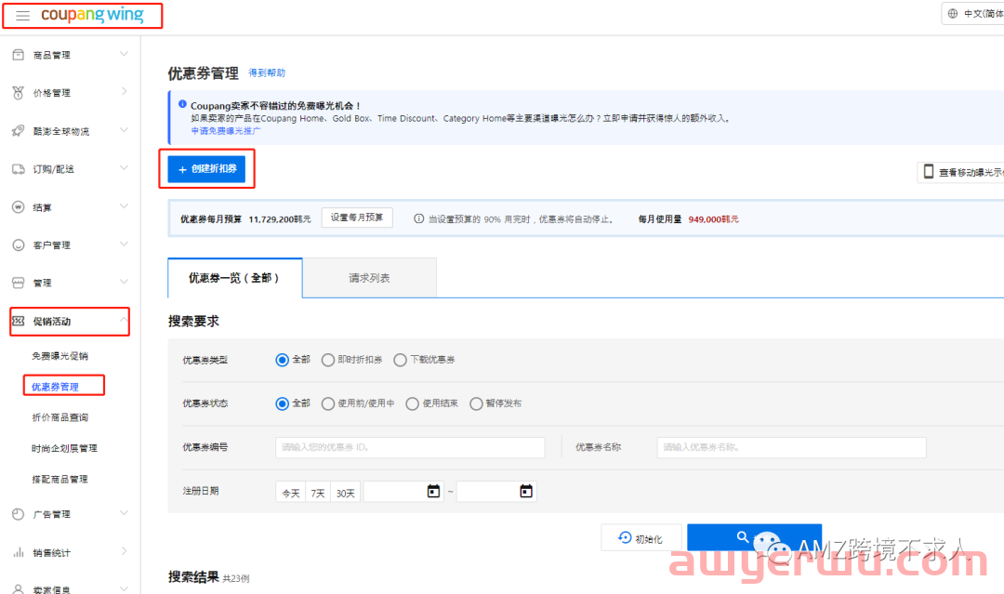Screen dimensions: 1004x594
Task: Open the hamburger menu icon
Action: (22, 16)
